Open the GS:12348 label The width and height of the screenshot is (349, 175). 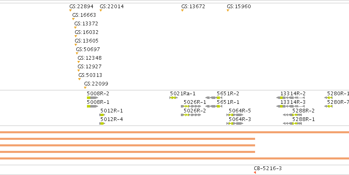point(89,58)
